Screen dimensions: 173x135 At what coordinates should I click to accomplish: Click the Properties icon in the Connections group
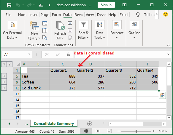70,30
